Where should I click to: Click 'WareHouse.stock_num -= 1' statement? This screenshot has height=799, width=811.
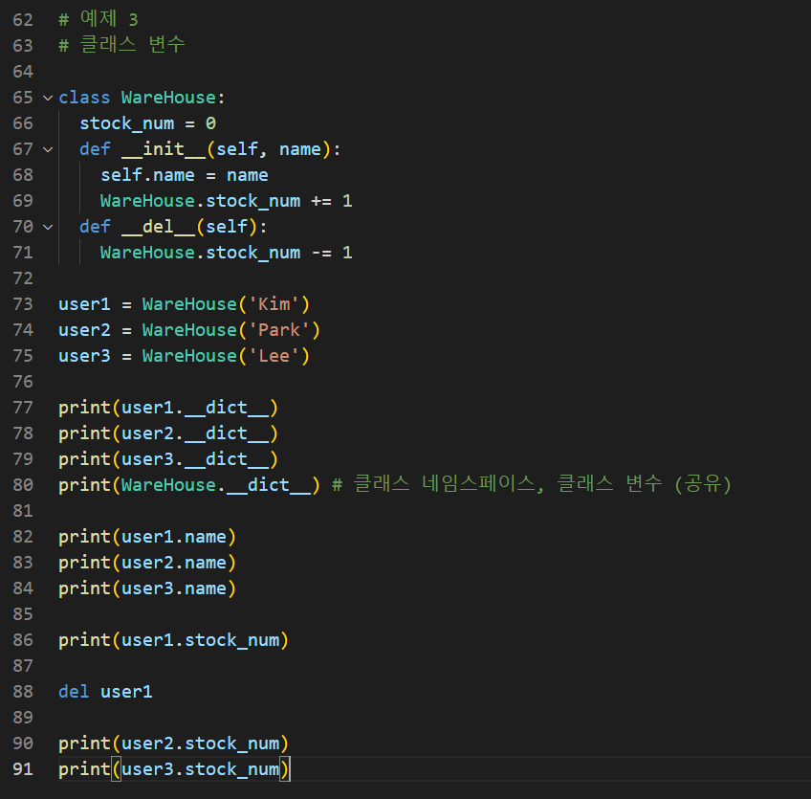(x=226, y=253)
